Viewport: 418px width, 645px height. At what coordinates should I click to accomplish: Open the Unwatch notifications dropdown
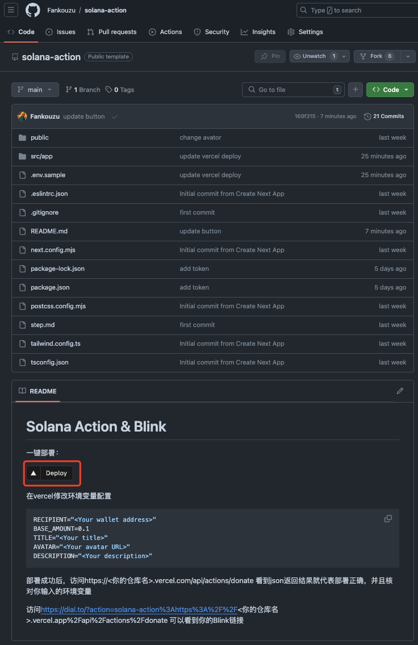(320, 56)
